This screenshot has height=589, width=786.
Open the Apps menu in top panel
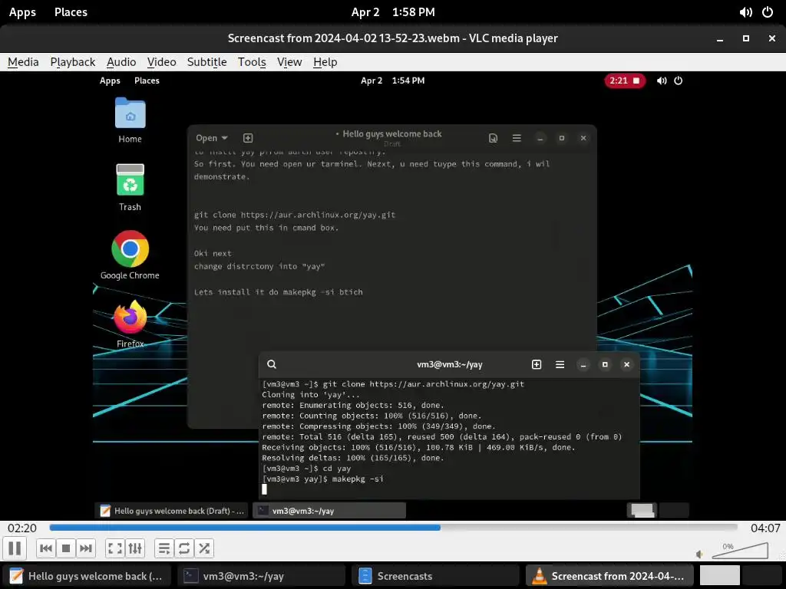point(22,12)
